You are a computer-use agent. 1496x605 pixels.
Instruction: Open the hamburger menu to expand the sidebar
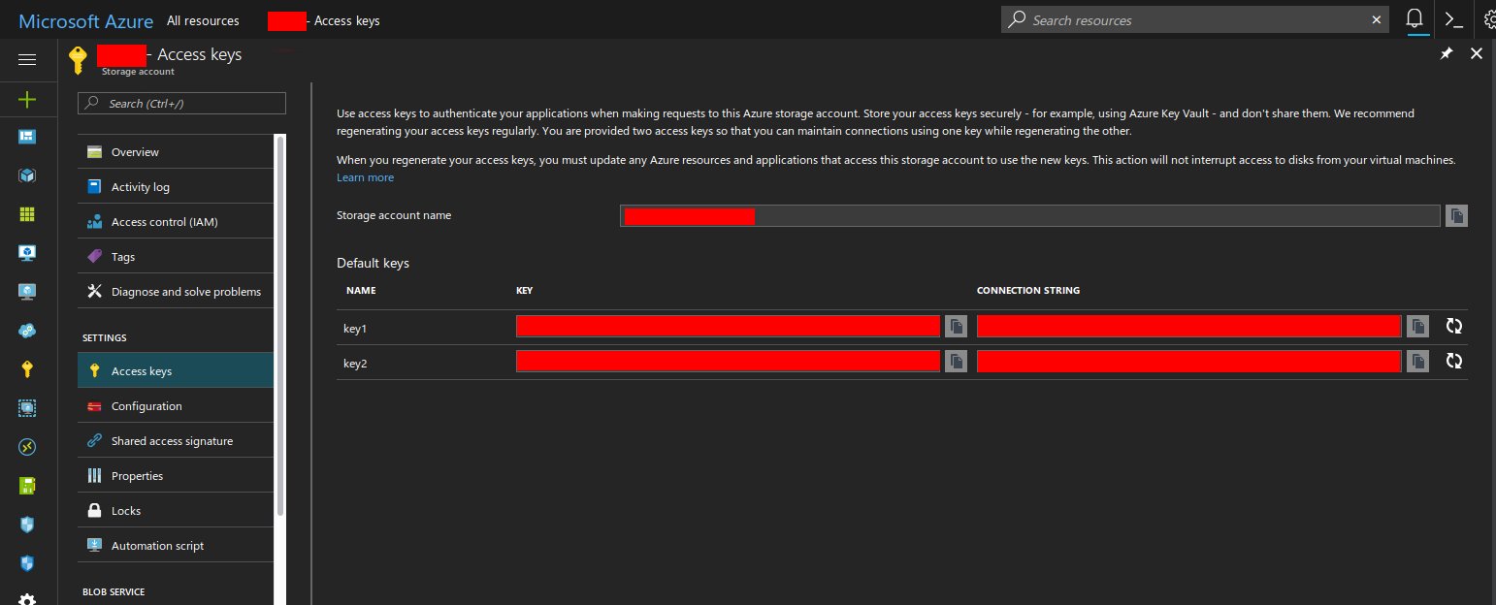tap(26, 60)
